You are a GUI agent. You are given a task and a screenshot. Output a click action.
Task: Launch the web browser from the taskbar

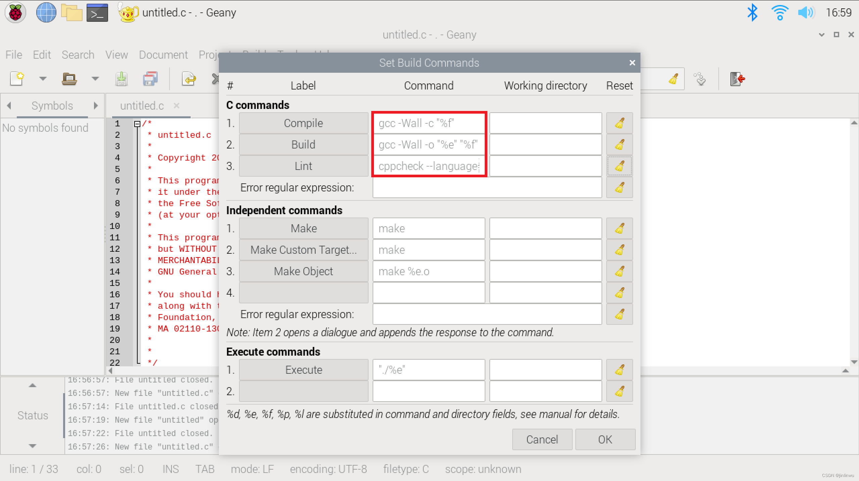(x=46, y=13)
